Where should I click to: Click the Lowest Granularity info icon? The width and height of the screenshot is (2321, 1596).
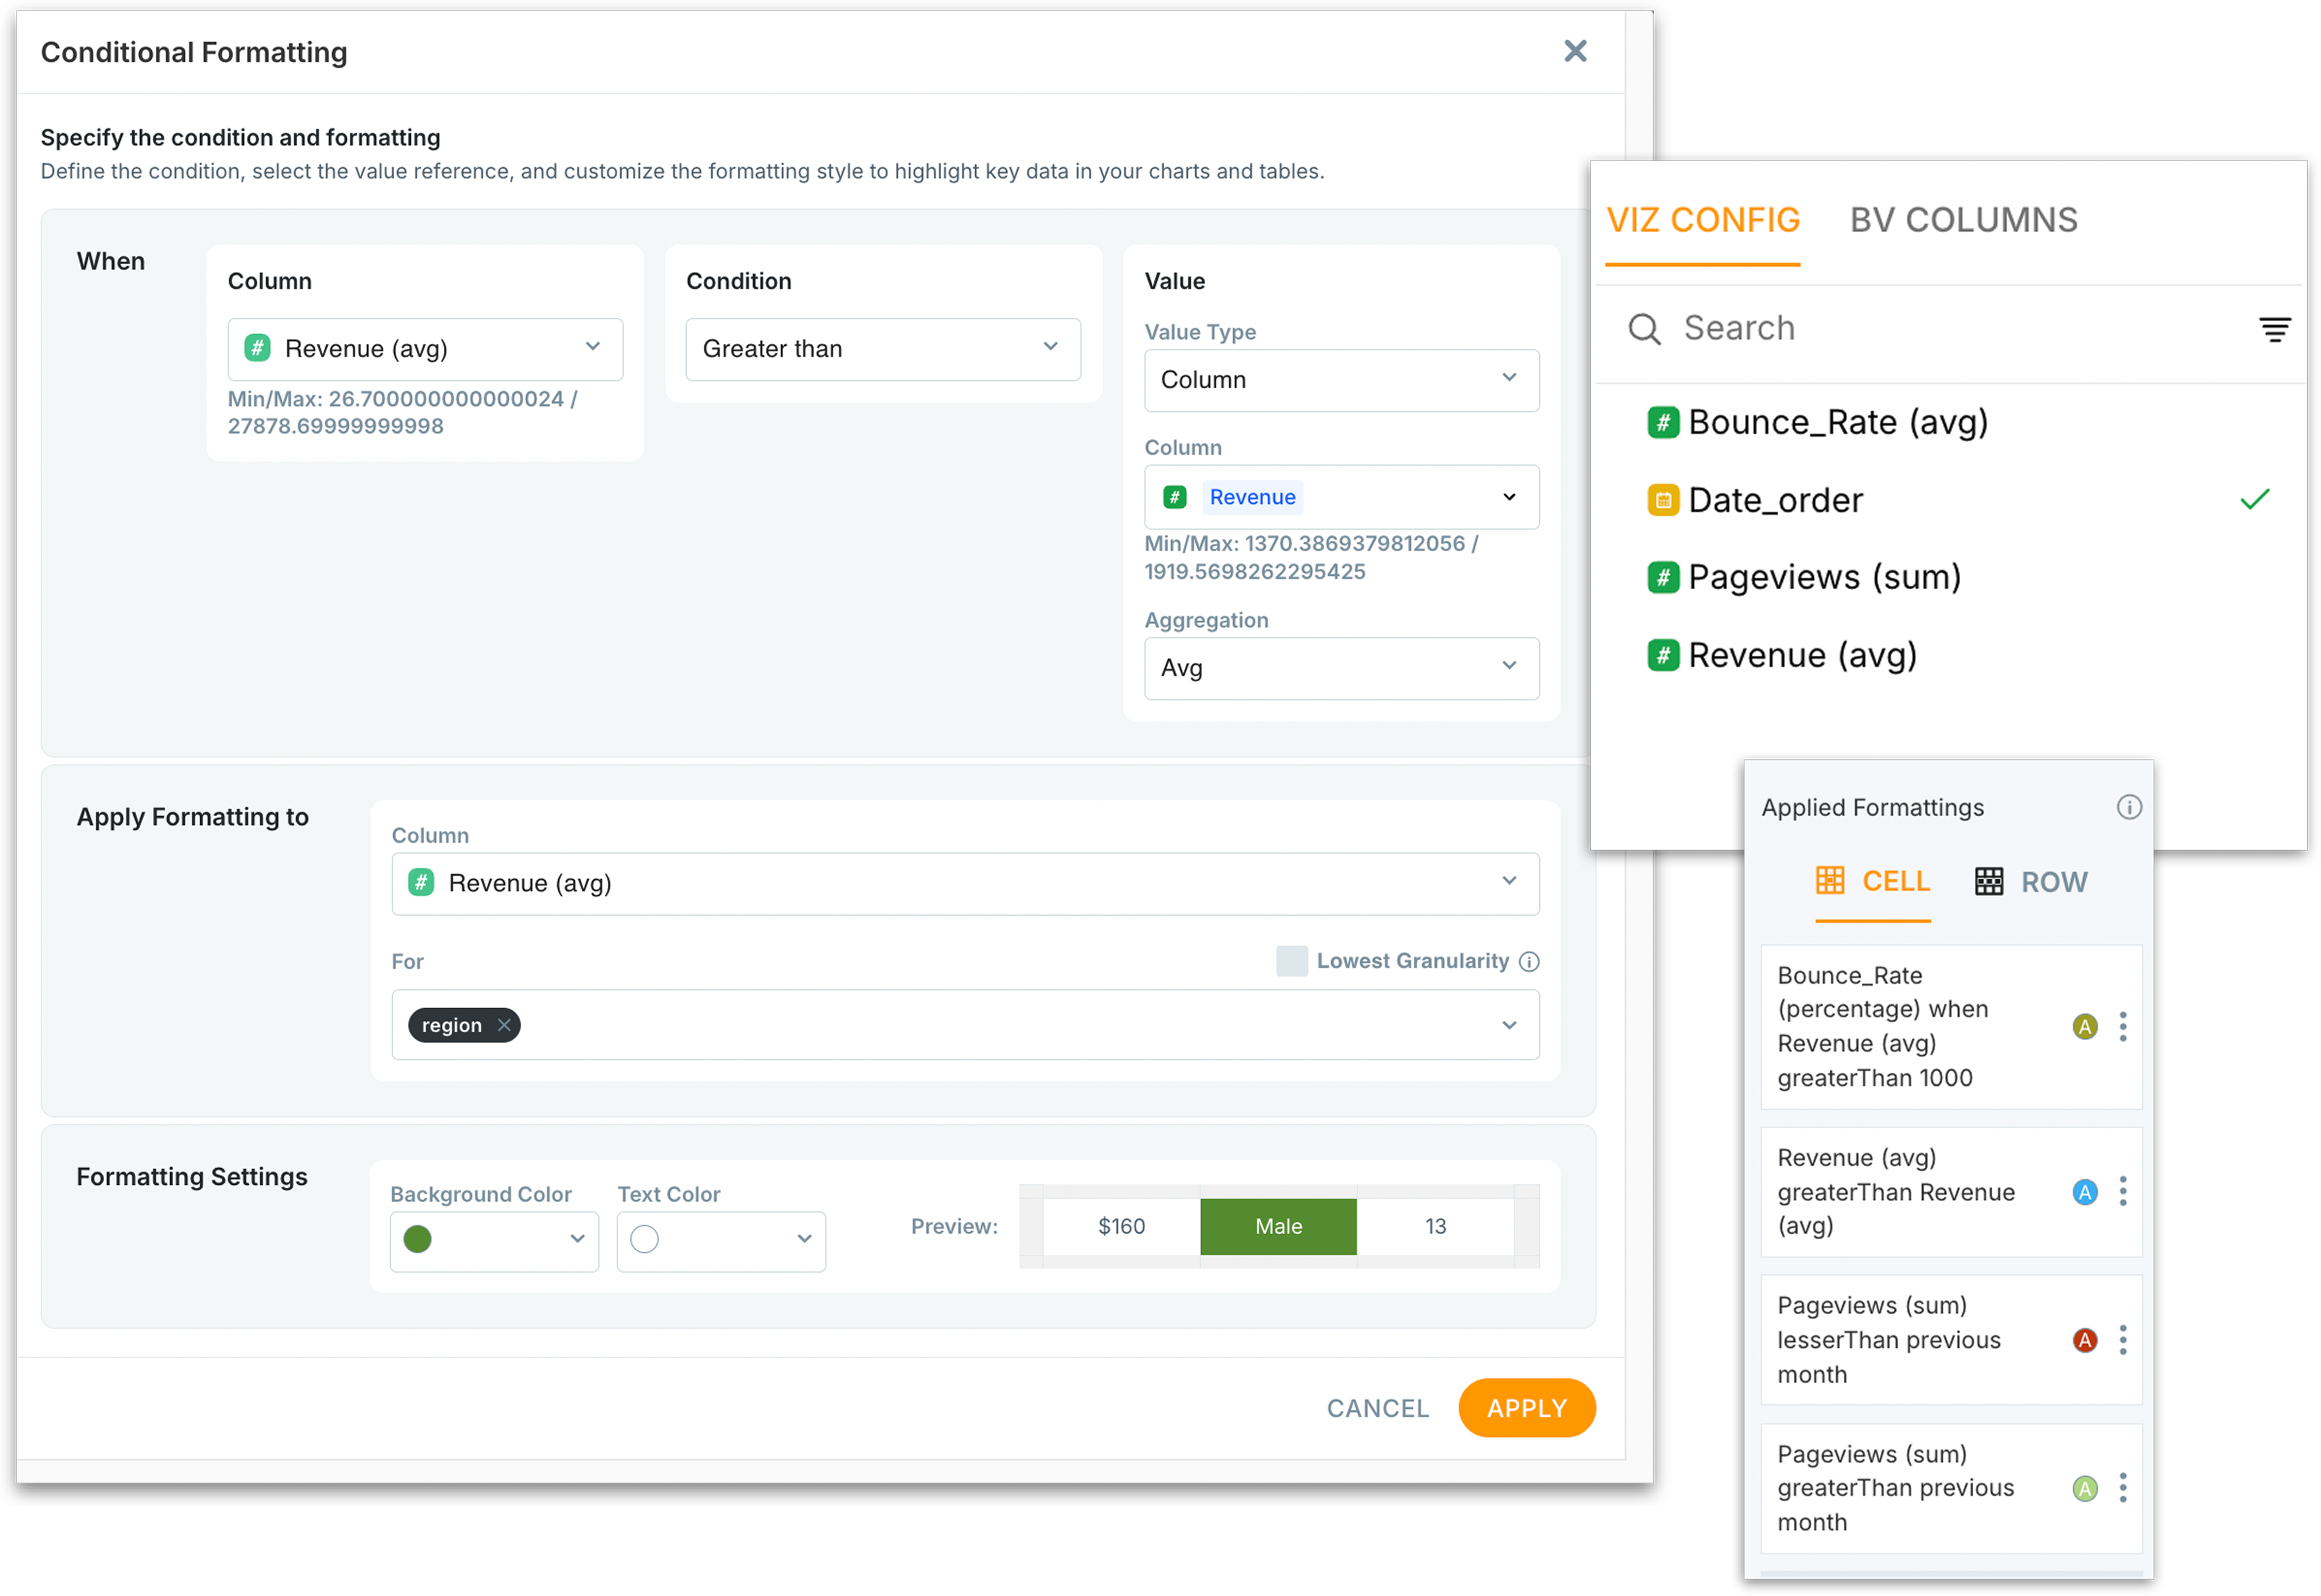(1529, 961)
